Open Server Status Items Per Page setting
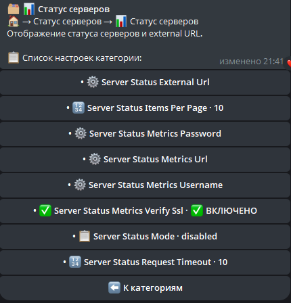The width and height of the screenshot is (291, 303). (x=145, y=108)
